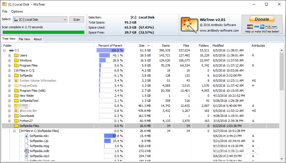Switch to the About tab
The image size is (286, 163).
click(x=38, y=39)
